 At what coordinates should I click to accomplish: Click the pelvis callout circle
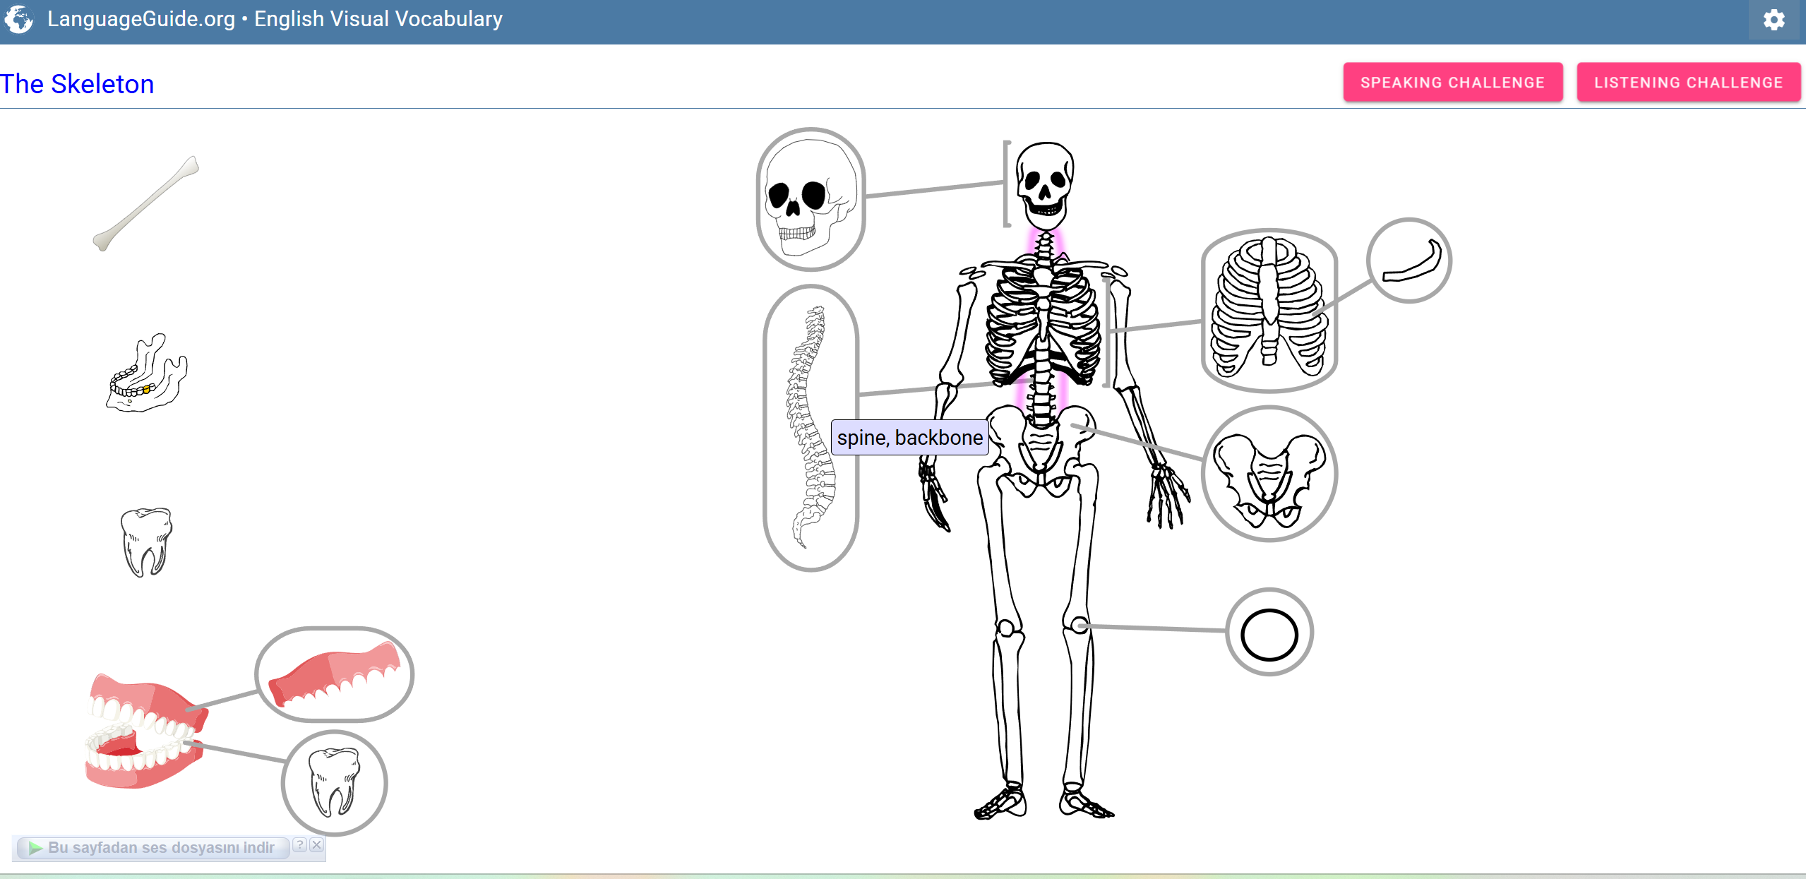click(1269, 474)
